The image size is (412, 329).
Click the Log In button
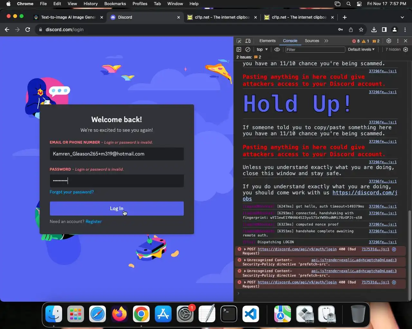117,209
